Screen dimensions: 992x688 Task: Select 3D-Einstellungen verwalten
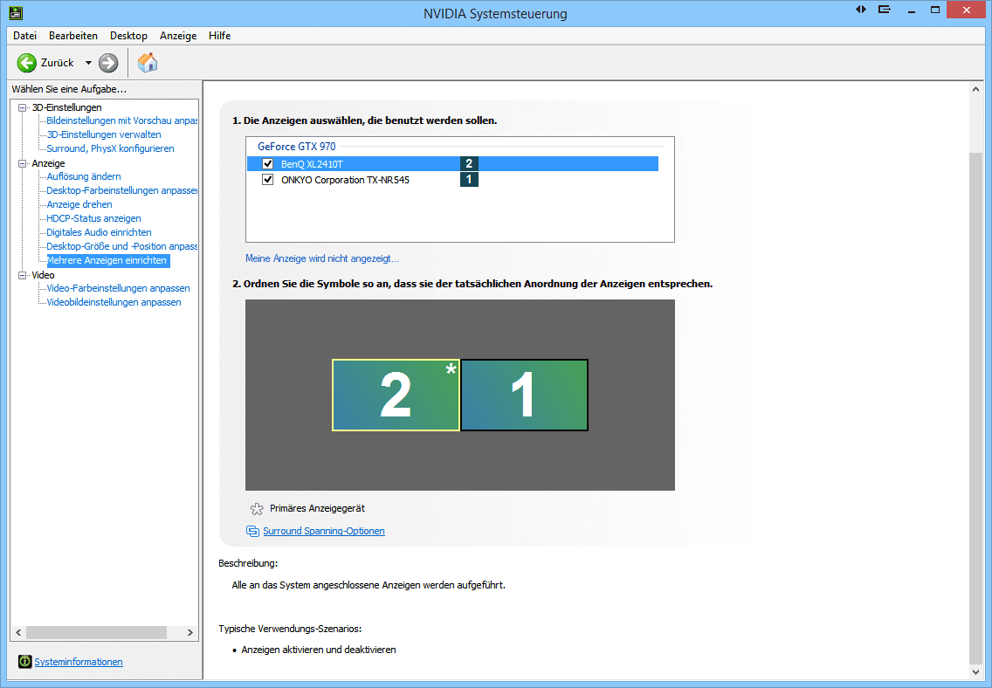click(104, 134)
